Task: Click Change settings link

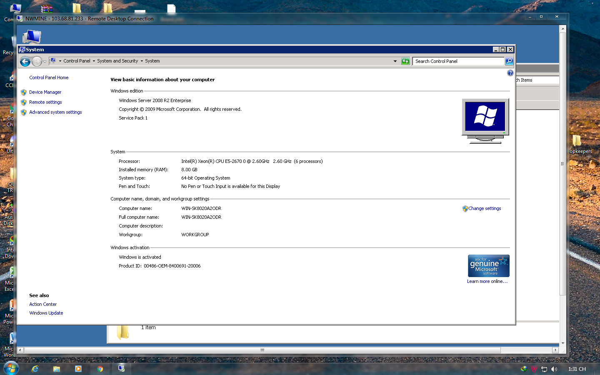Action: pyautogui.click(x=485, y=208)
